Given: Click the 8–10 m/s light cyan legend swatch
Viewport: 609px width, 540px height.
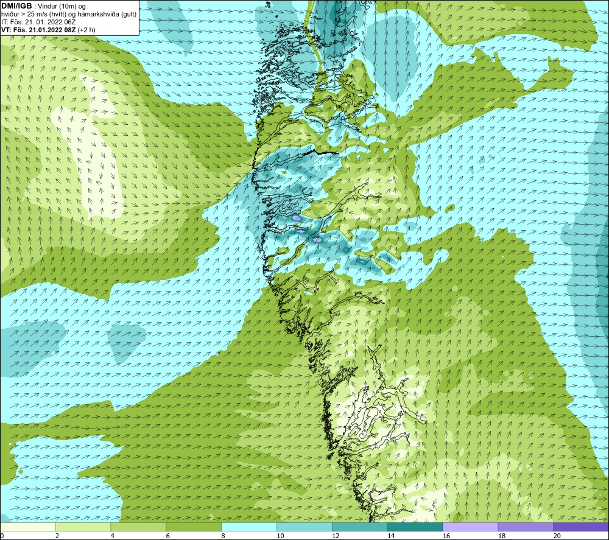Looking at the screenshot, I should coord(249,527).
